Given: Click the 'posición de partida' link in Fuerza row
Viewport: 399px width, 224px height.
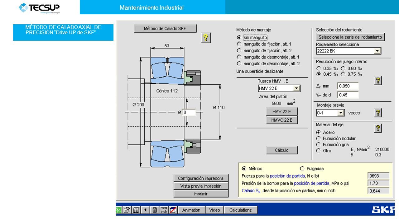Looking at the screenshot, I should pos(288,176).
